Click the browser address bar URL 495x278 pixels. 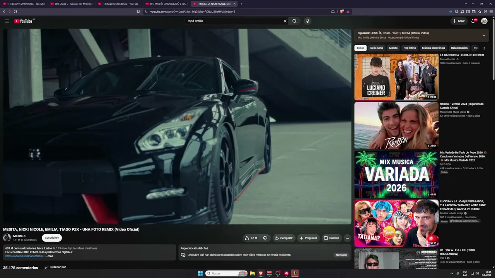click(x=193, y=12)
